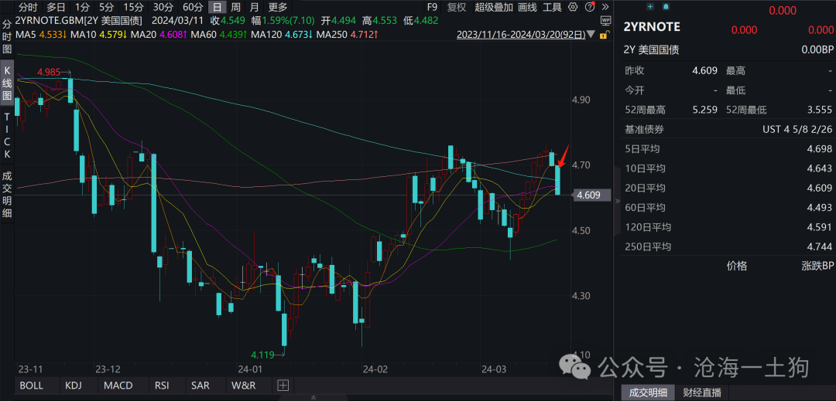Viewport: 836px width, 401px height.
Task: Open the 画线 drawing tools
Action: [x=527, y=8]
